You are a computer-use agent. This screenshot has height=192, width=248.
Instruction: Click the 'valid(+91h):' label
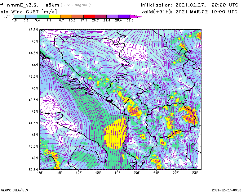coord(157,12)
